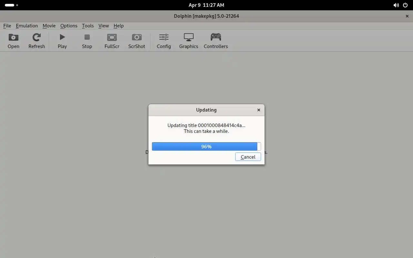Take a screenshot with ScrShot icon

(x=136, y=37)
